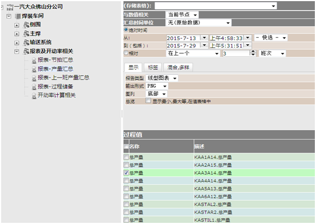Click the 开动率计算相关 item icon

coord(34,96)
